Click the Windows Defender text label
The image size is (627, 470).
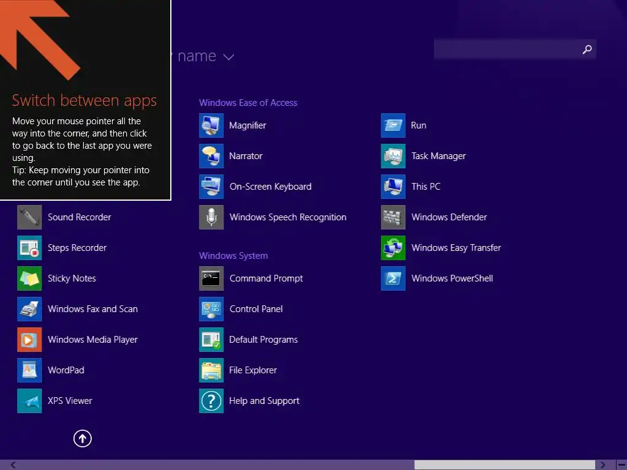click(449, 217)
